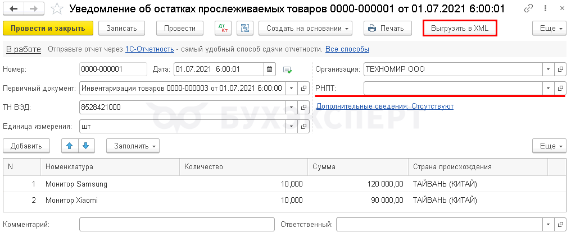Open the РНПТ field dropdown
This screenshot has height=237, width=571.
(x=548, y=88)
